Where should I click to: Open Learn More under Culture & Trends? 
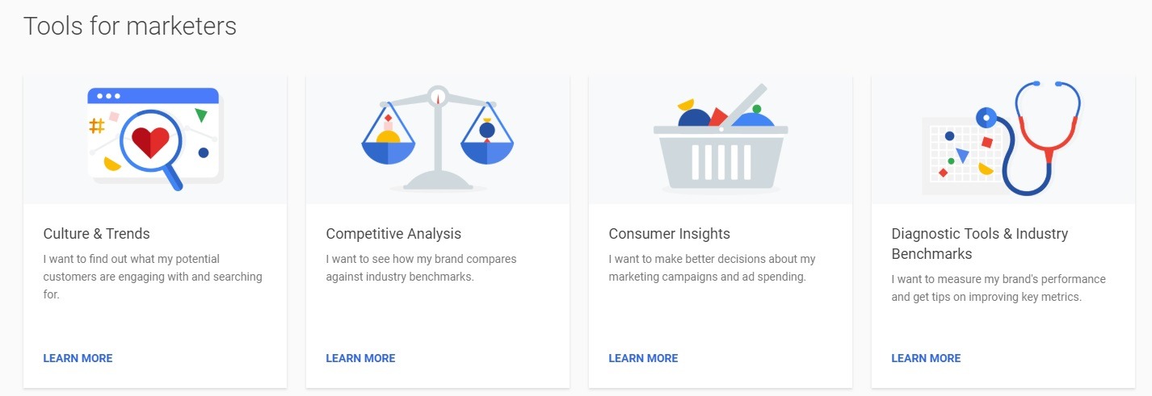coord(78,358)
